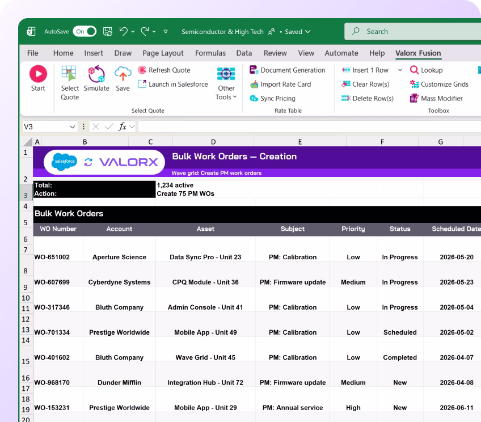Switch to the Automate tab
Image resolution: width=481 pixels, height=422 pixels.
click(341, 53)
